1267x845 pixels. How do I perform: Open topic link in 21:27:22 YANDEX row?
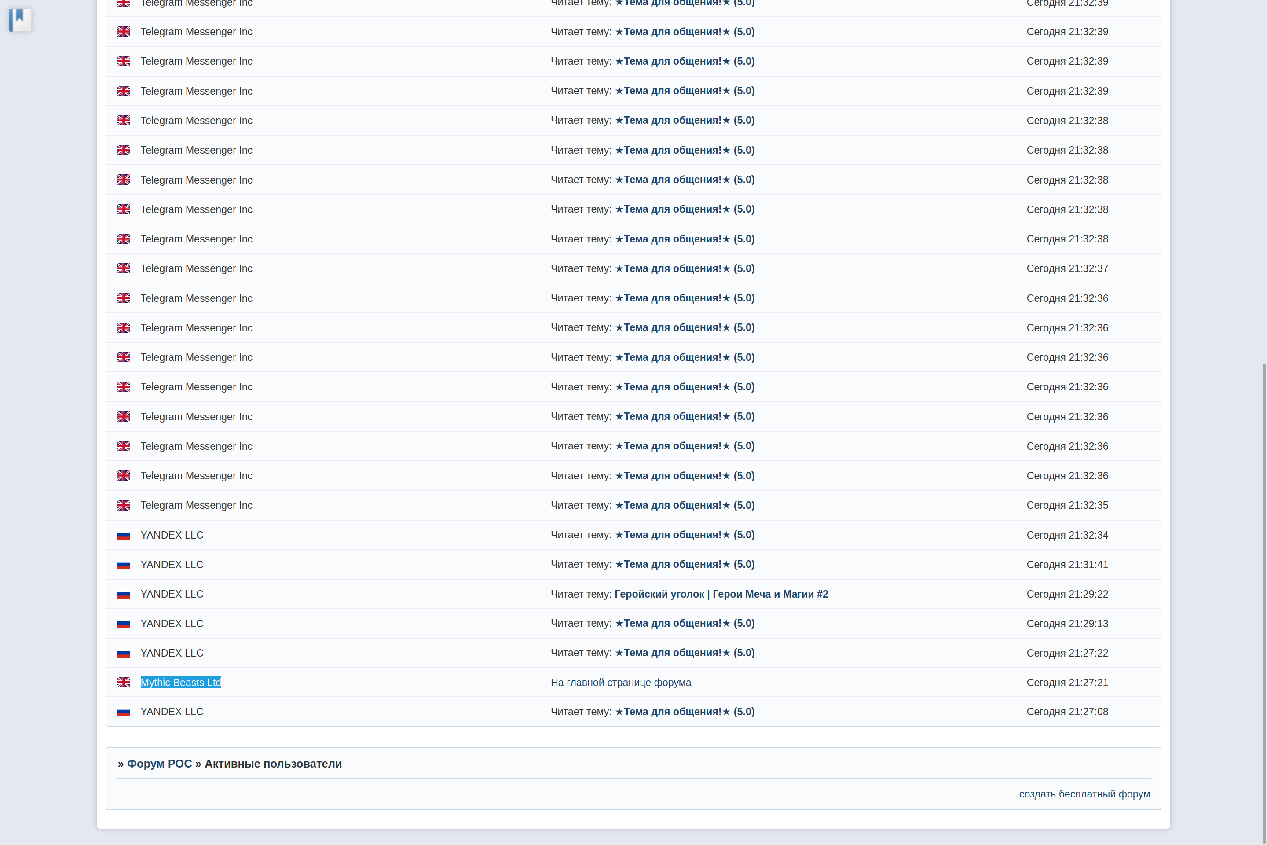[x=684, y=653]
